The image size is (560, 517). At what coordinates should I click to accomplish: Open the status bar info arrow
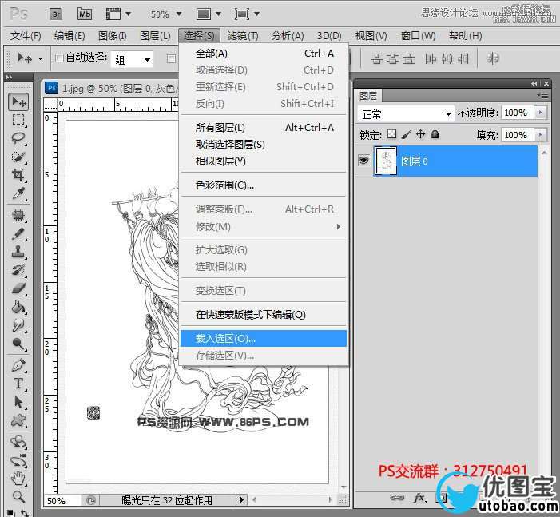coord(241,499)
